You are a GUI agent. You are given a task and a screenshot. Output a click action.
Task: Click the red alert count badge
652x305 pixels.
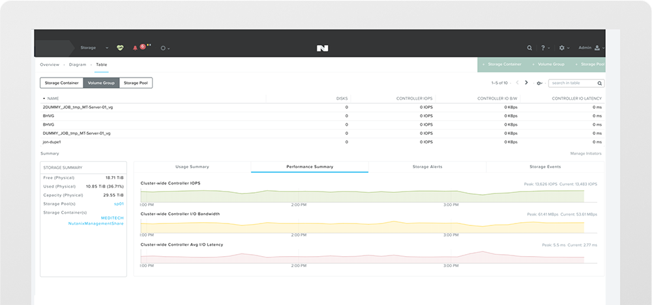[143, 46]
